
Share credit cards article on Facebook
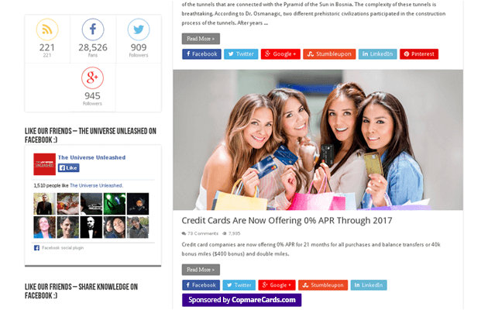(x=201, y=285)
